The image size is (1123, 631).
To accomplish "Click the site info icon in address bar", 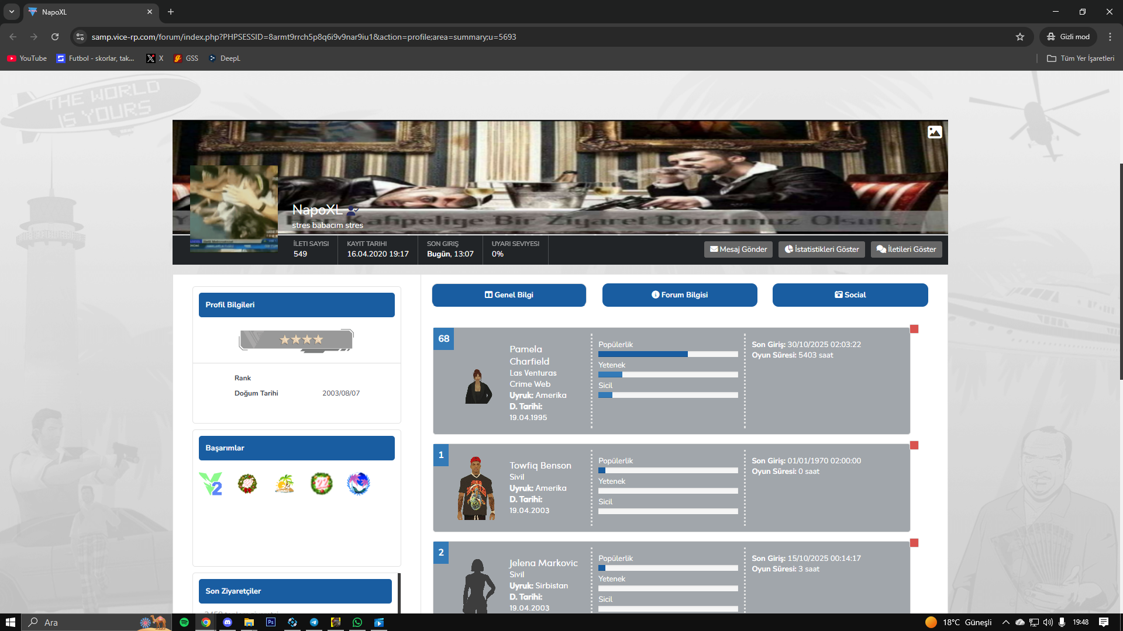I will click(x=80, y=37).
